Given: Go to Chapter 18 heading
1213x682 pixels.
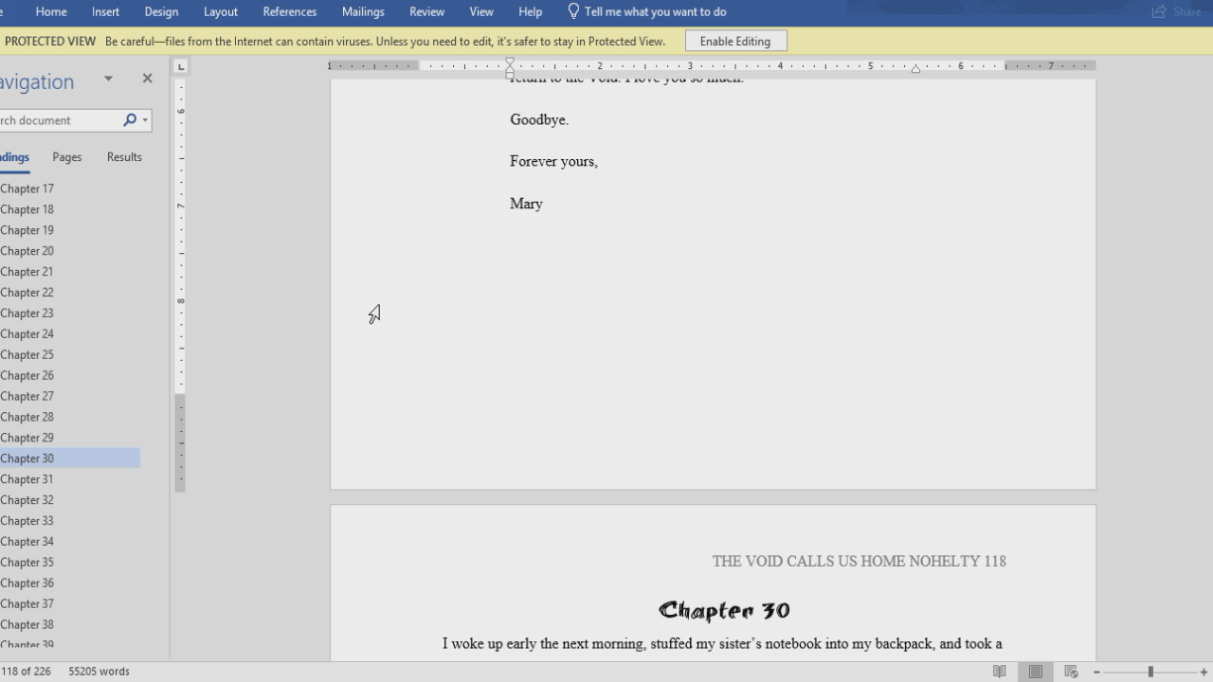Looking at the screenshot, I should tap(27, 209).
